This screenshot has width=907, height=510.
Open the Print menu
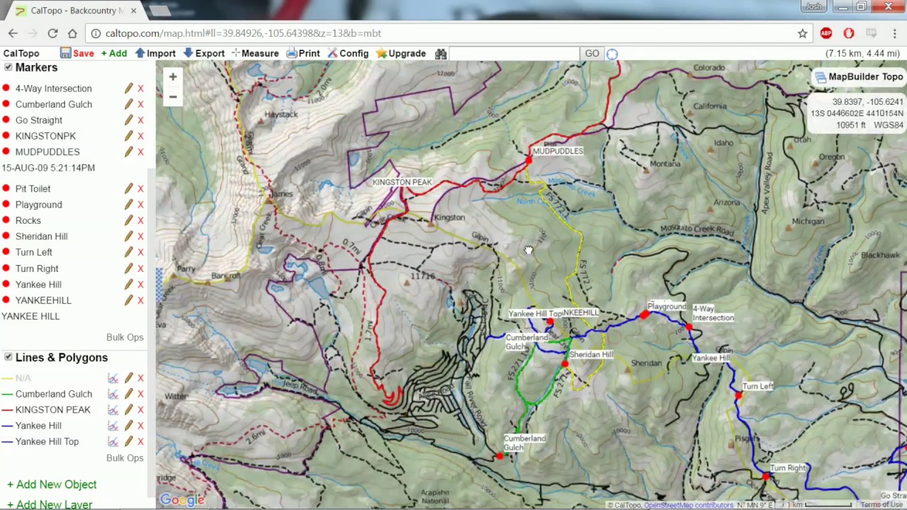pos(303,54)
